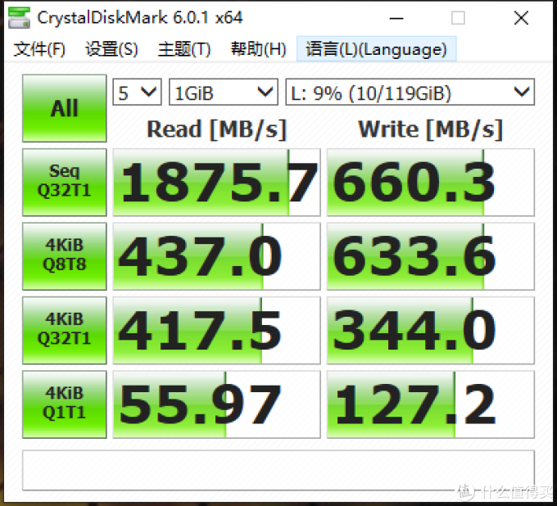Start the Seq Q32T1 test
Viewport: 557px width, 506px height.
tap(64, 182)
